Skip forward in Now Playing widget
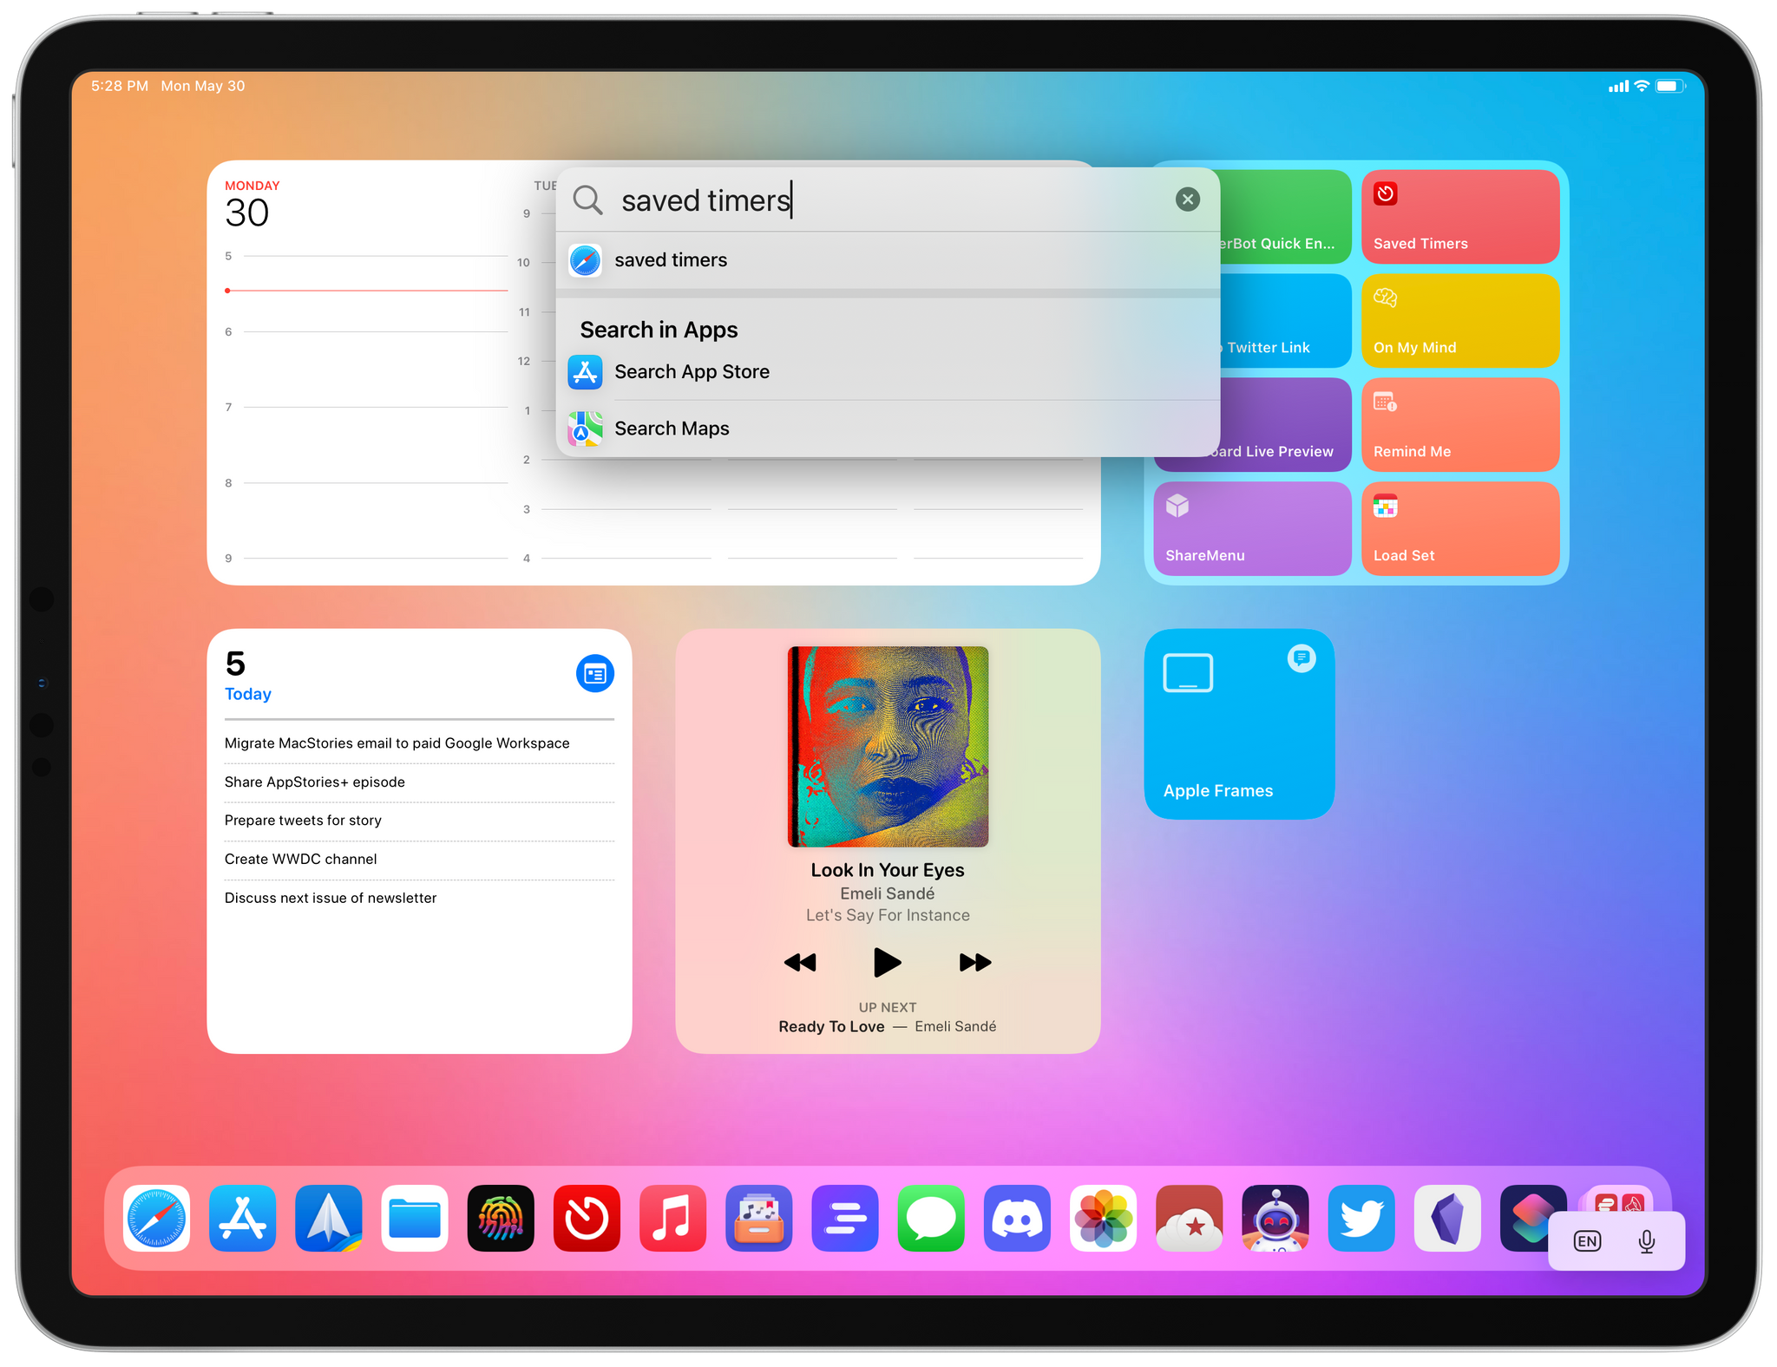The image size is (1777, 1367). [x=970, y=964]
